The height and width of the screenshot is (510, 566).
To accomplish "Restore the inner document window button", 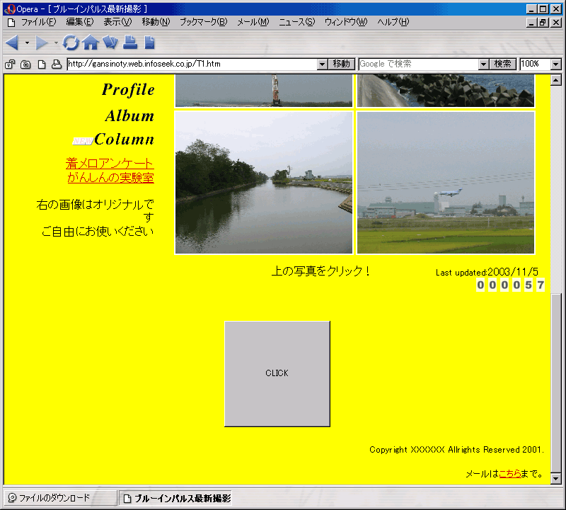I will pyautogui.click(x=543, y=23).
